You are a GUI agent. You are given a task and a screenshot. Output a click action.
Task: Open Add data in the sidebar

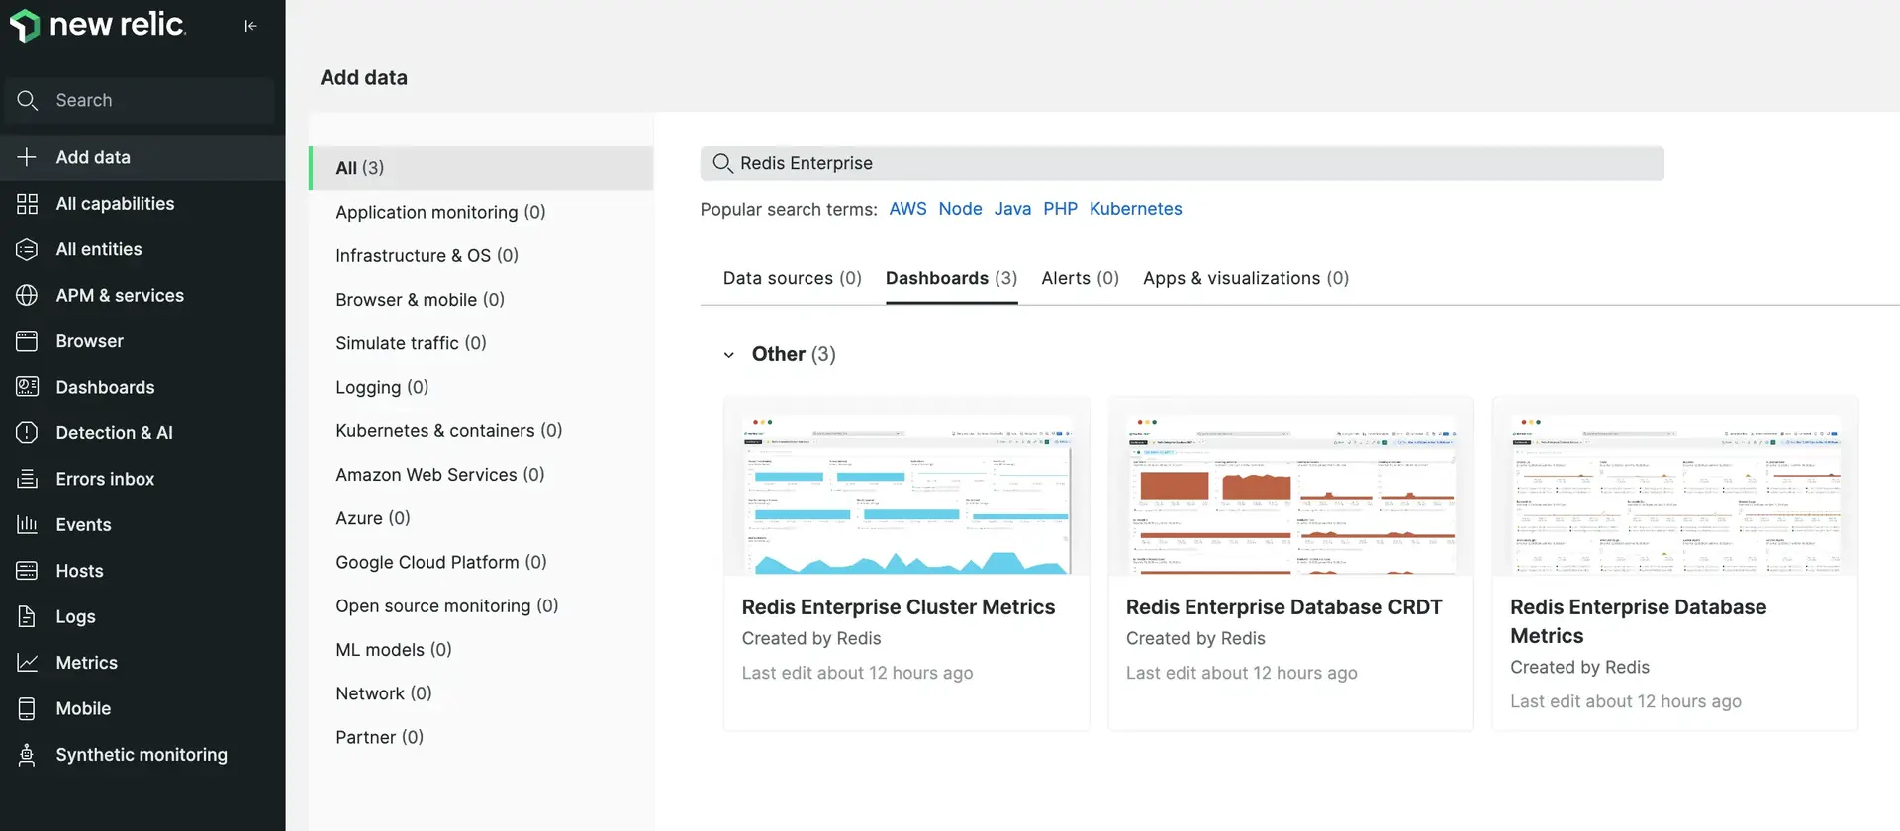142,157
